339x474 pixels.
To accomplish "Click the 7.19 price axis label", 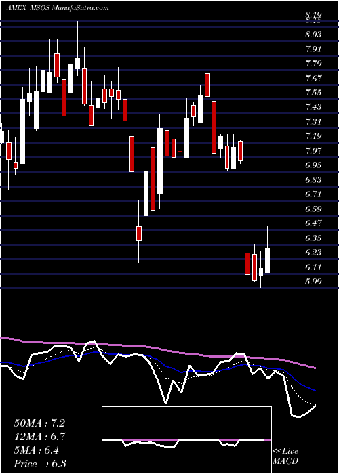I will (314, 136).
